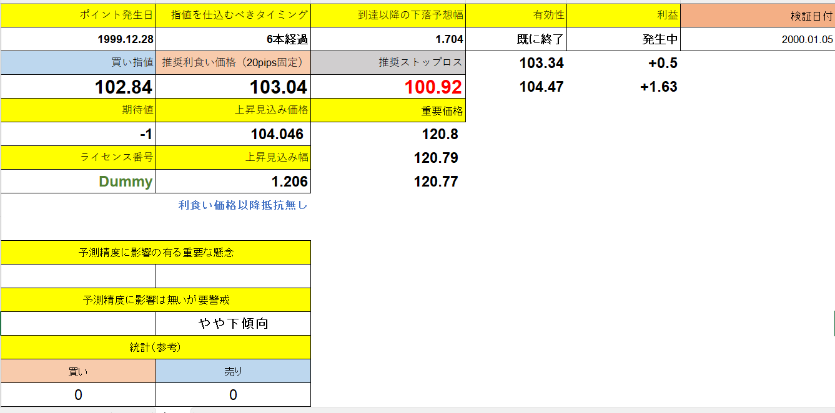Image resolution: width=835 pixels, height=413 pixels.
Task: Select the cell containing date 1999.12.28
Action: (x=78, y=39)
